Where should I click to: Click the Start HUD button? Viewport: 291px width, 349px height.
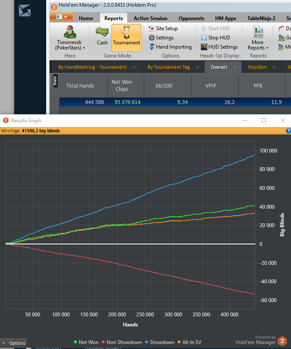pos(216,28)
